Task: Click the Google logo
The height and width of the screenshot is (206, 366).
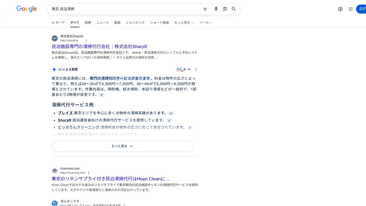Action: [27, 9]
